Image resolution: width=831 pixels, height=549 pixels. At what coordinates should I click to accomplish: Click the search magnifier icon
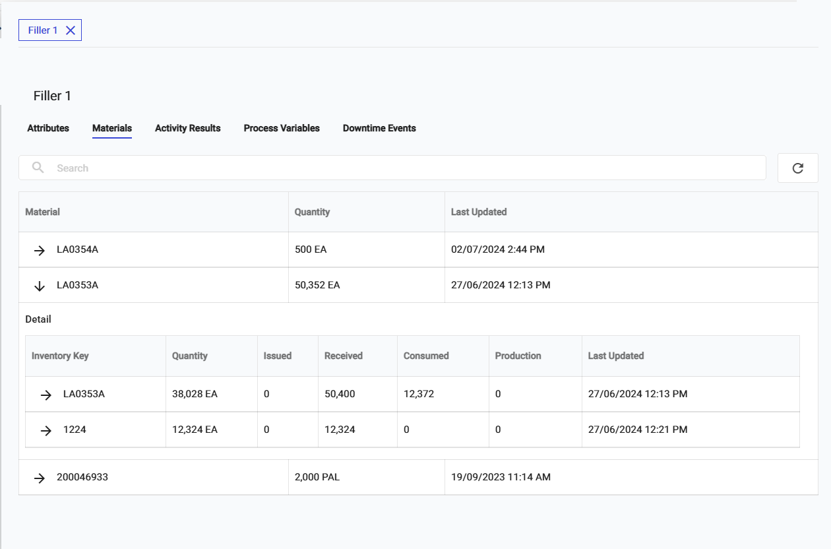(x=38, y=168)
